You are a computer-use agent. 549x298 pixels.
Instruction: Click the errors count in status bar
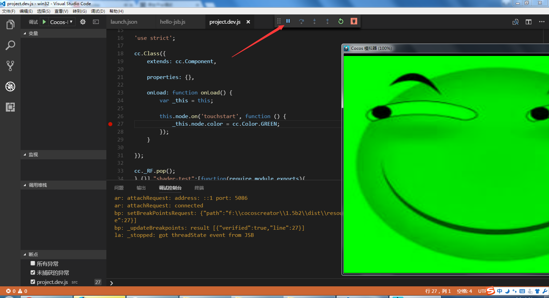(11, 291)
